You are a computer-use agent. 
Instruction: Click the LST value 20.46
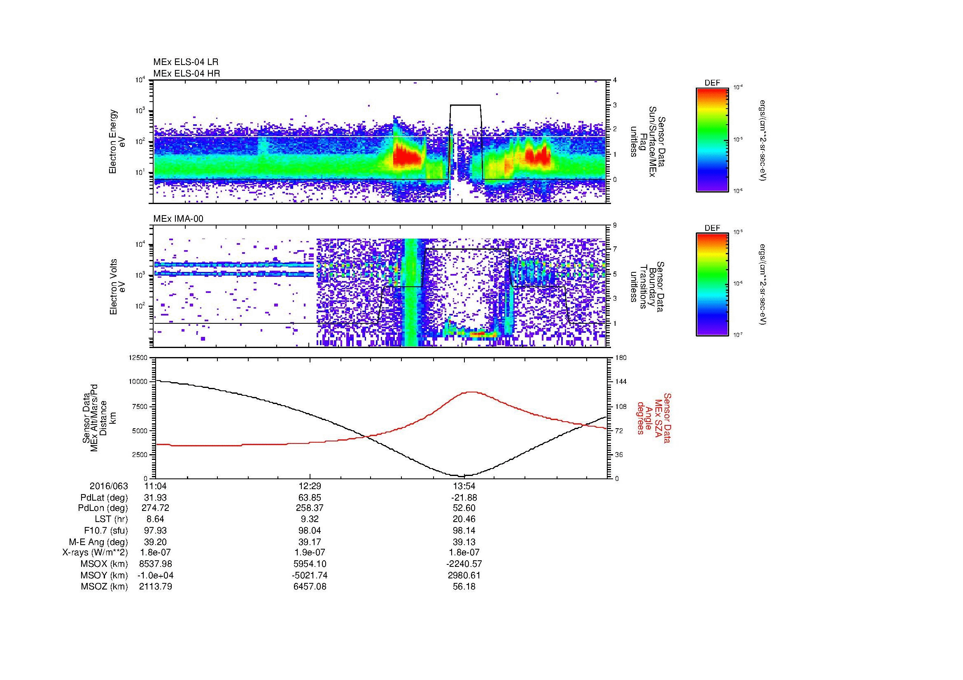464,519
